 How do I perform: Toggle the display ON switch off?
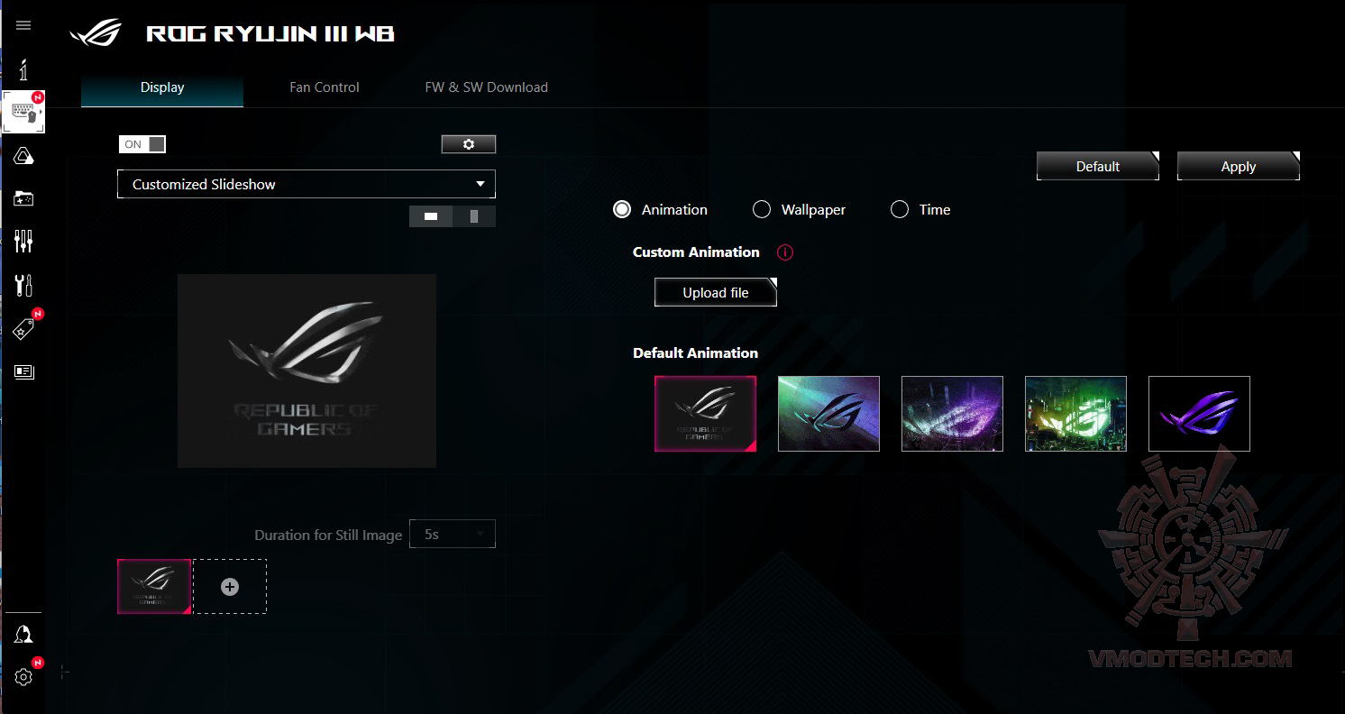(x=142, y=144)
